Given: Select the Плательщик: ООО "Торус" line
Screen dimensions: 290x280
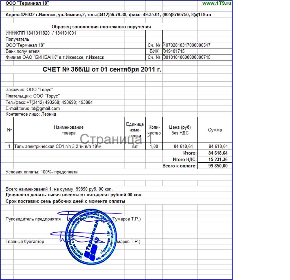Looking at the screenshot, I should [x=32, y=96].
